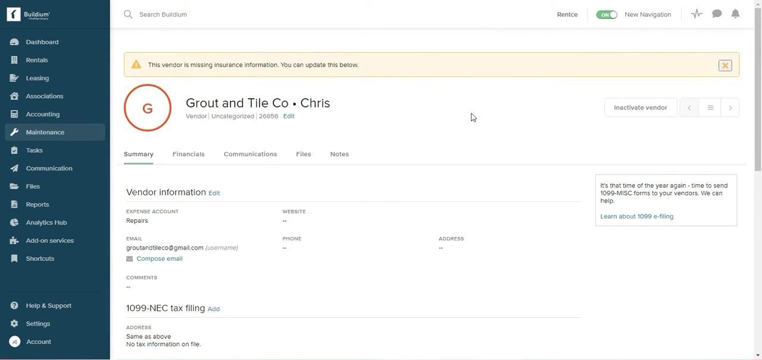Click the groutandtileco@gmail.com email text
Image resolution: width=762 pixels, height=360 pixels.
pos(165,248)
